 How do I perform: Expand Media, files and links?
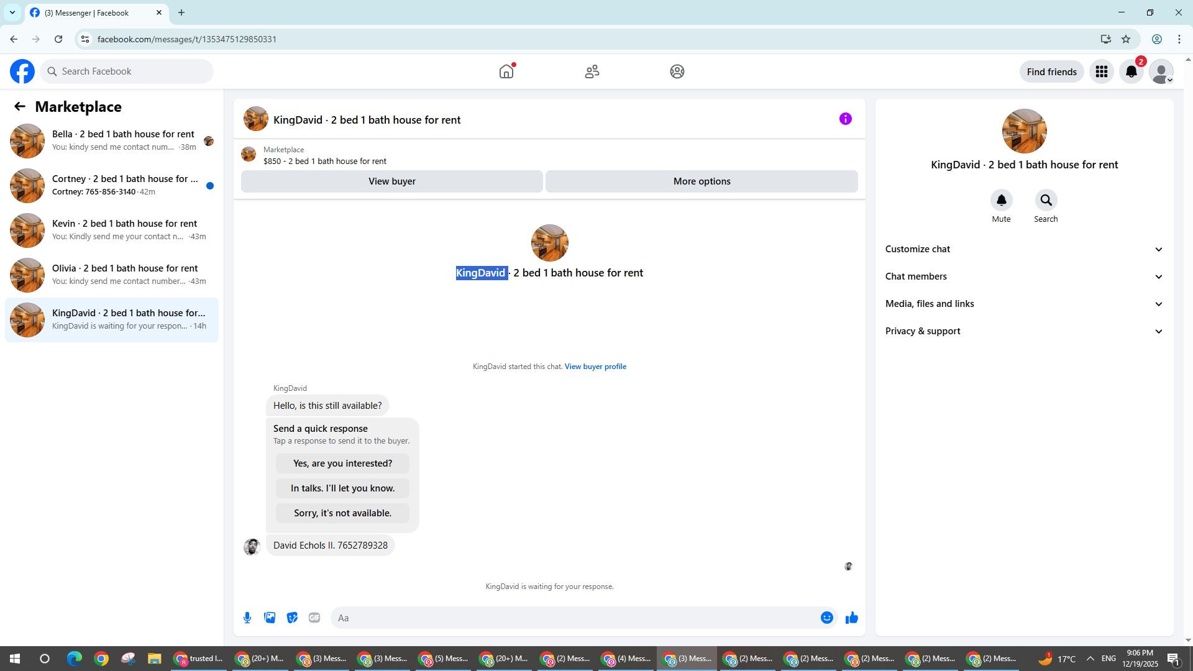click(1023, 304)
